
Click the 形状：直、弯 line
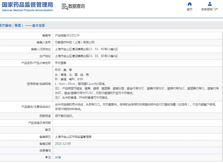click(64, 70)
